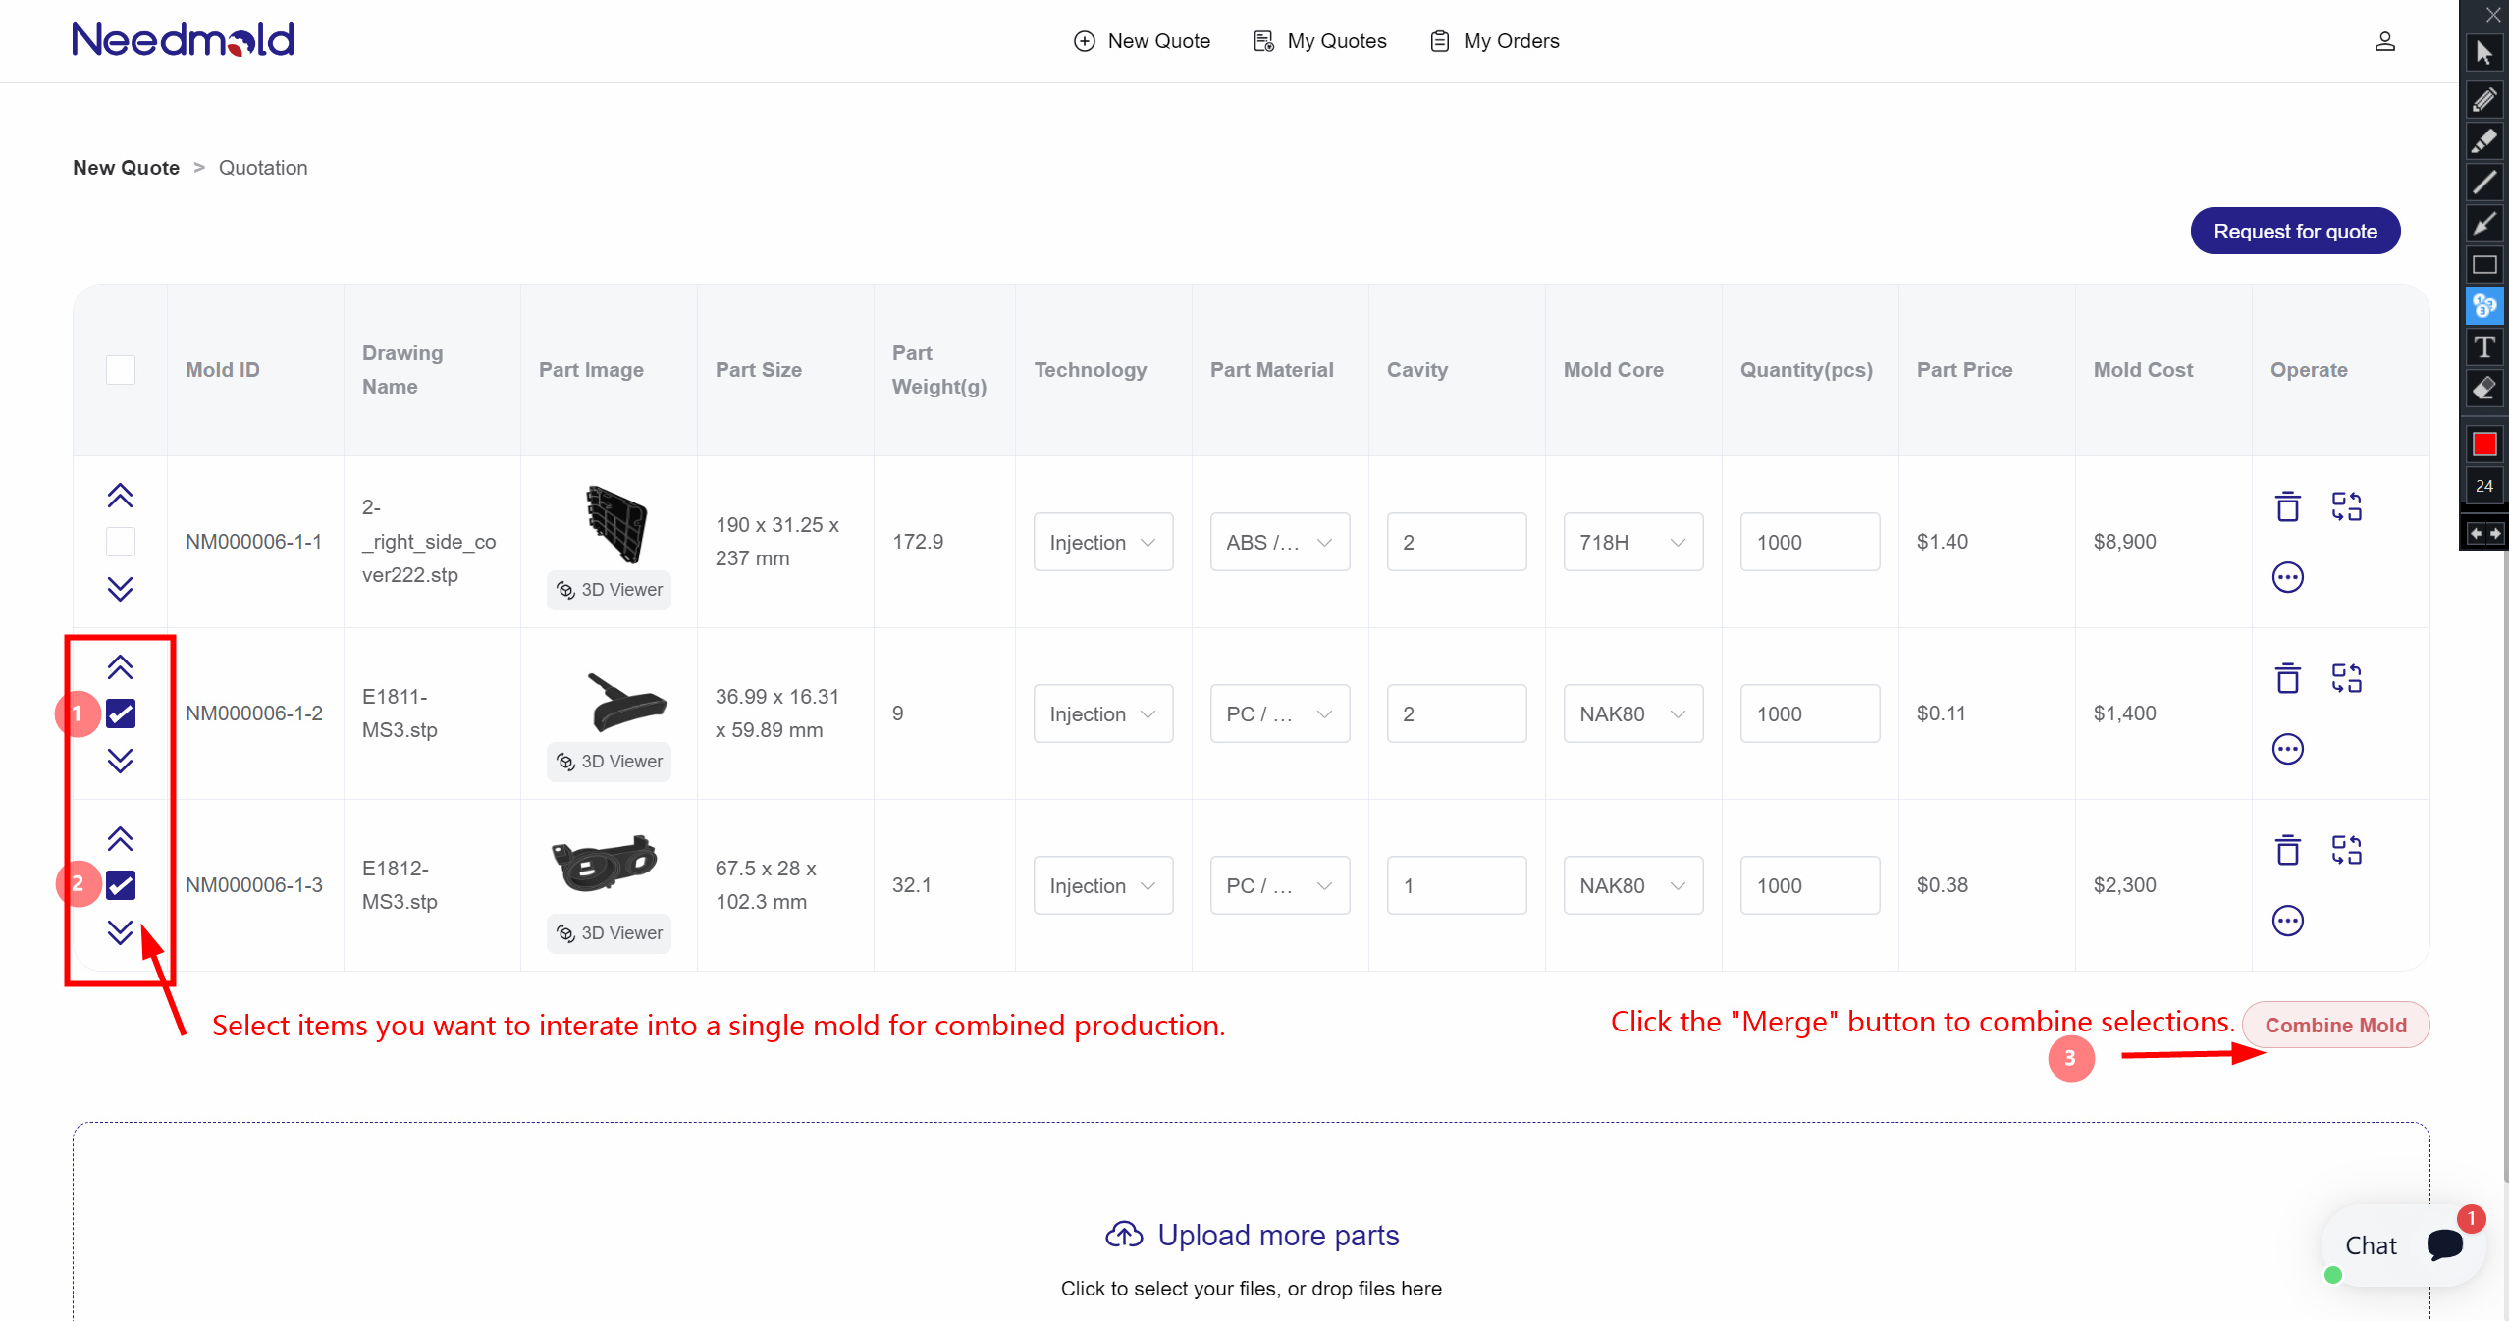Expand the ABS part material dropdown
Screen dimensions: 2509x1321
click(1280, 542)
